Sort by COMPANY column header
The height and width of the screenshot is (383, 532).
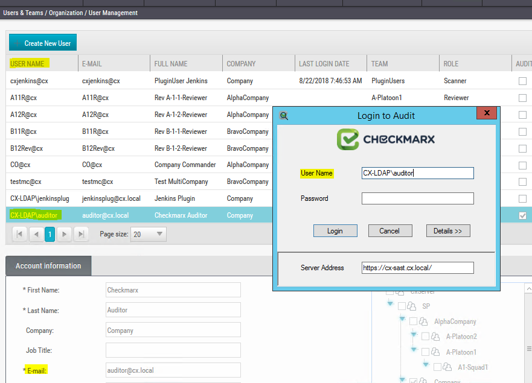click(241, 64)
